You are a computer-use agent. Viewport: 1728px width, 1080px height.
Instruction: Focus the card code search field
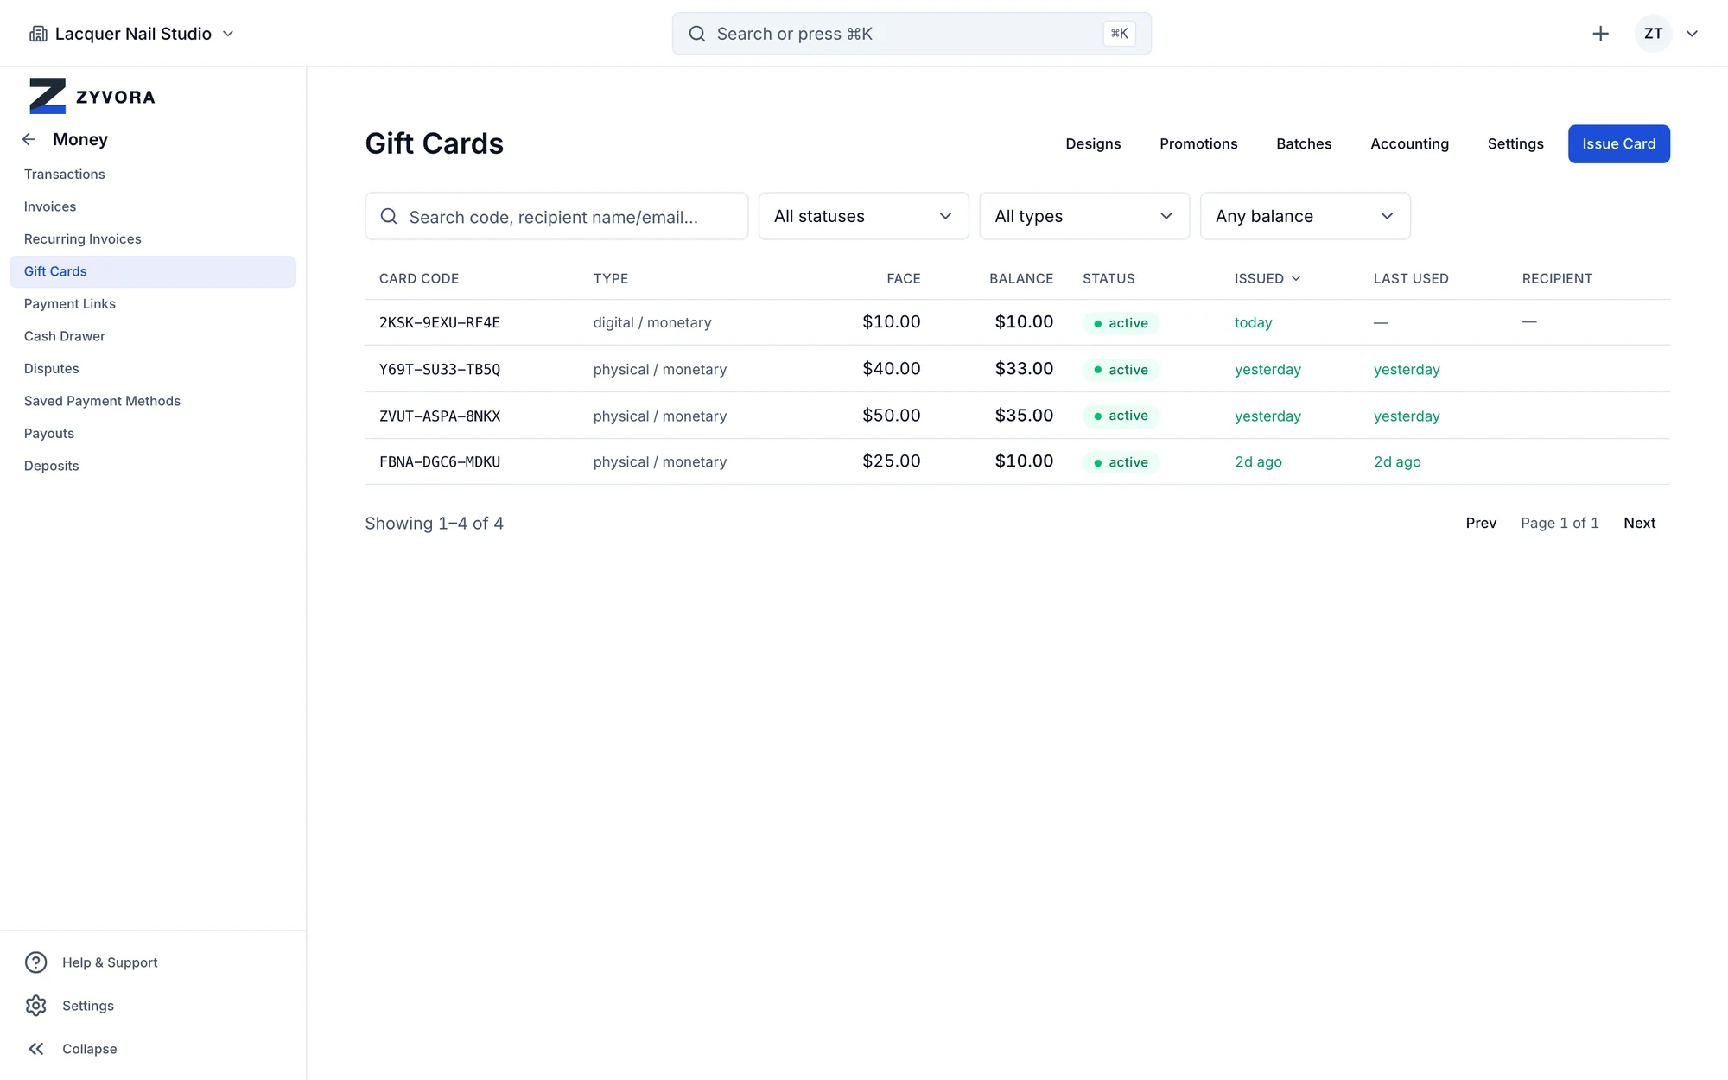[x=556, y=216]
